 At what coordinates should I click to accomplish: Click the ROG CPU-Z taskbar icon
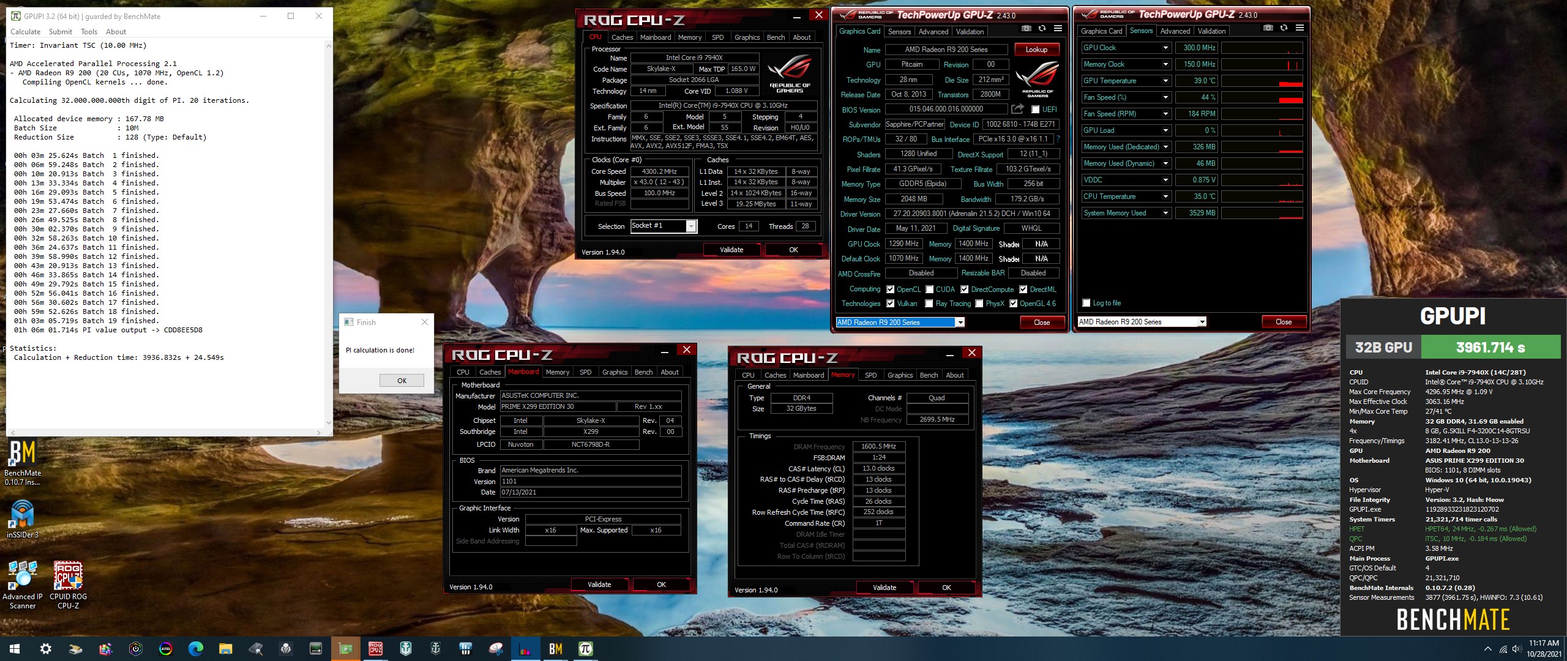(376, 649)
